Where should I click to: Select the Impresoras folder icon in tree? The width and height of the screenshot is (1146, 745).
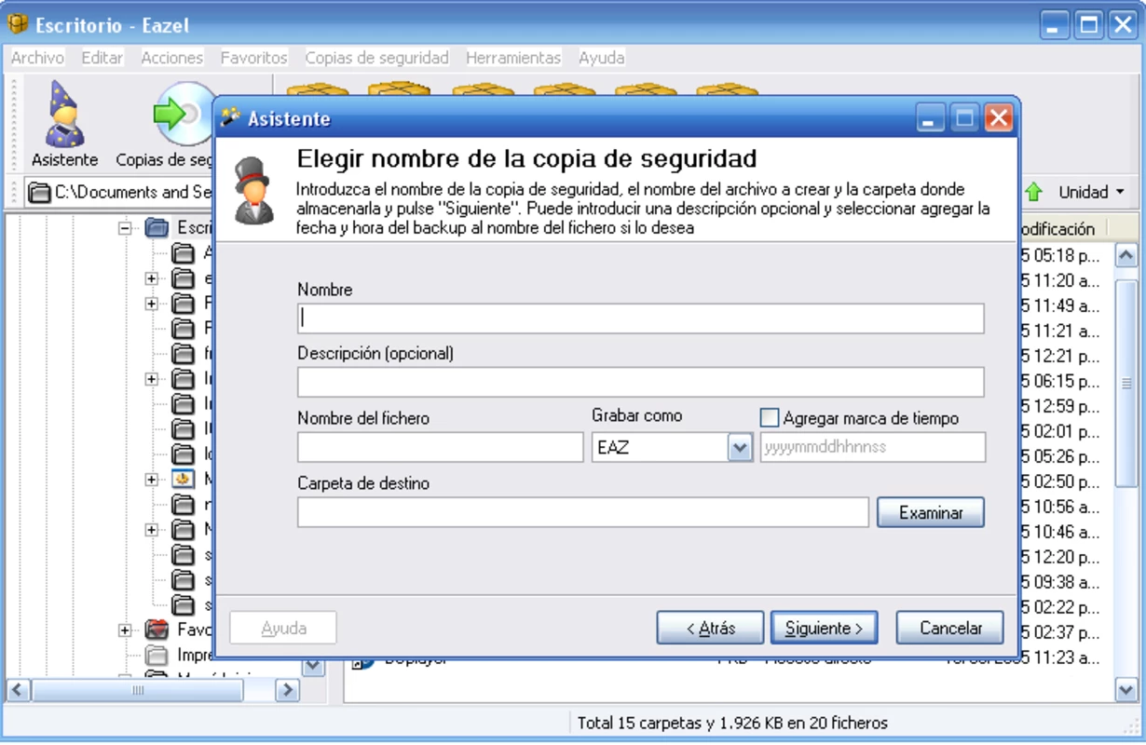click(x=157, y=656)
